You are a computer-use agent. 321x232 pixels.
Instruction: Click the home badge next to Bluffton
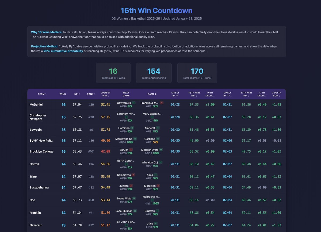(x=158, y=211)
